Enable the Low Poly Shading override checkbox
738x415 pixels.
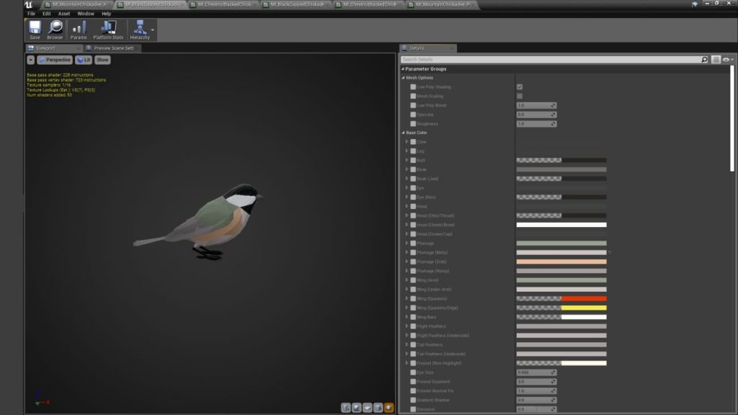[x=413, y=86]
